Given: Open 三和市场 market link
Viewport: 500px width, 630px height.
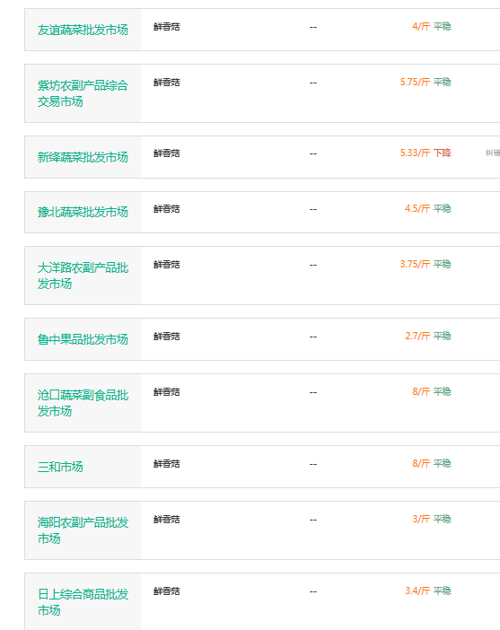Looking at the screenshot, I should 60,467.
